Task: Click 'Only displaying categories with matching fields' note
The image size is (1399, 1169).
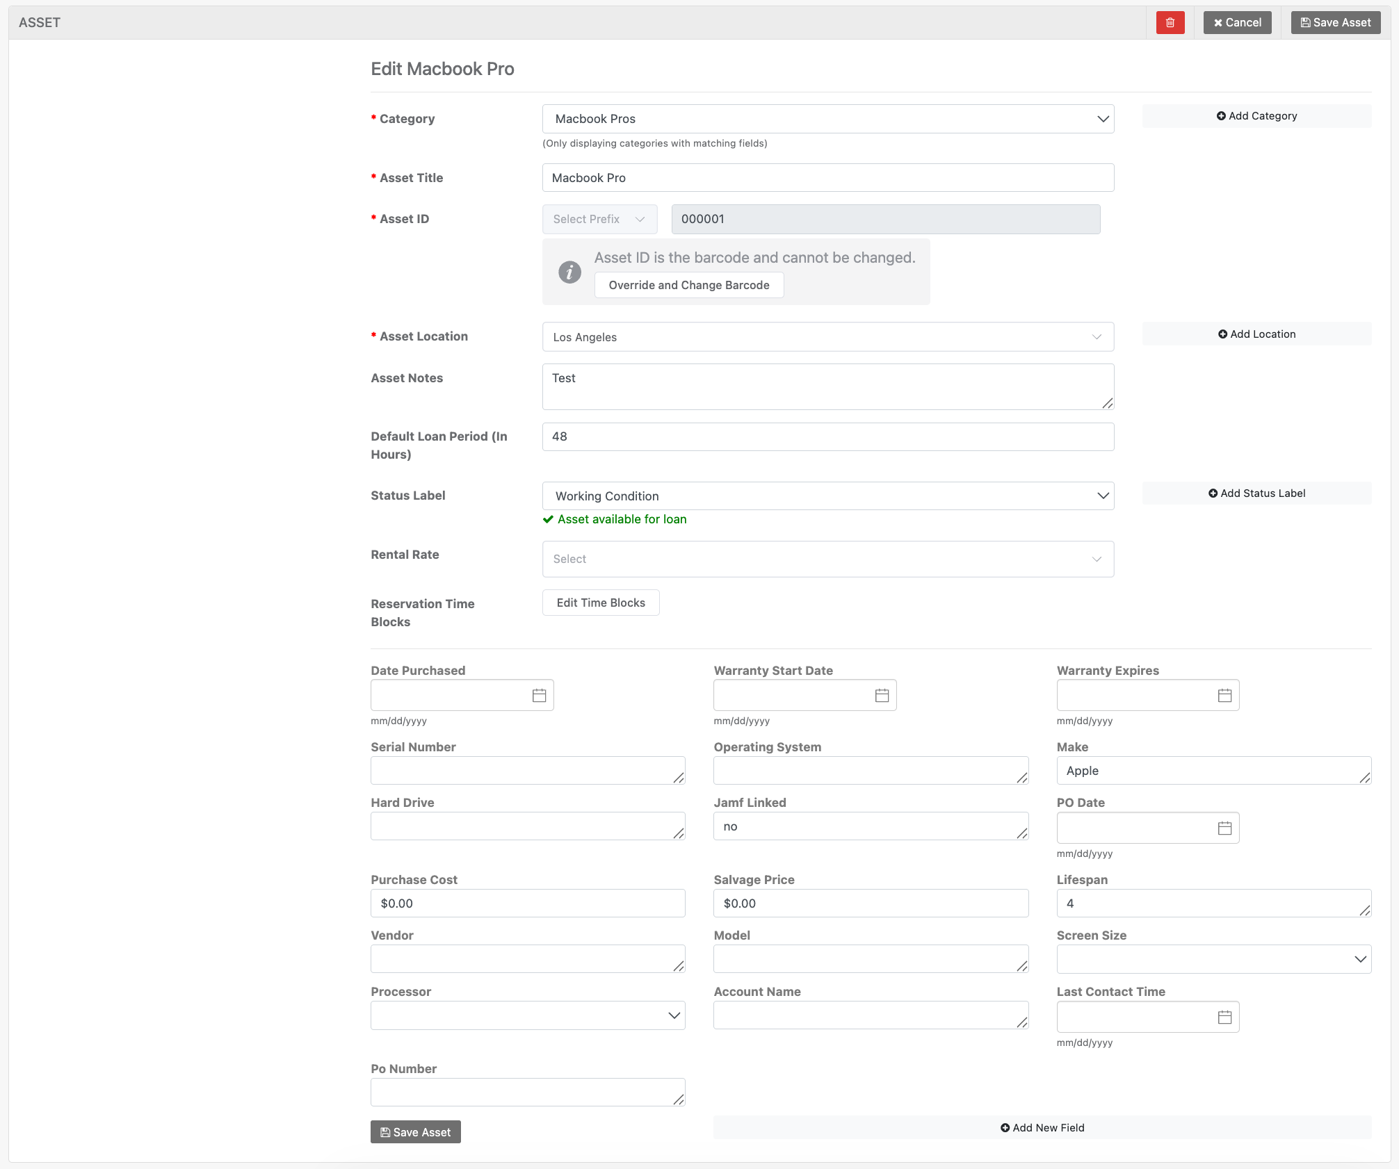Action: 654,143
